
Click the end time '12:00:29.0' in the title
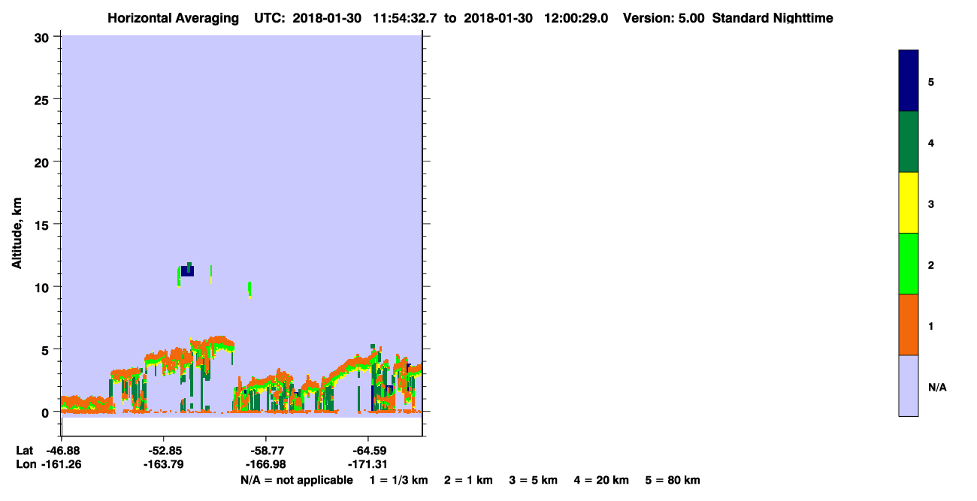click(x=576, y=18)
